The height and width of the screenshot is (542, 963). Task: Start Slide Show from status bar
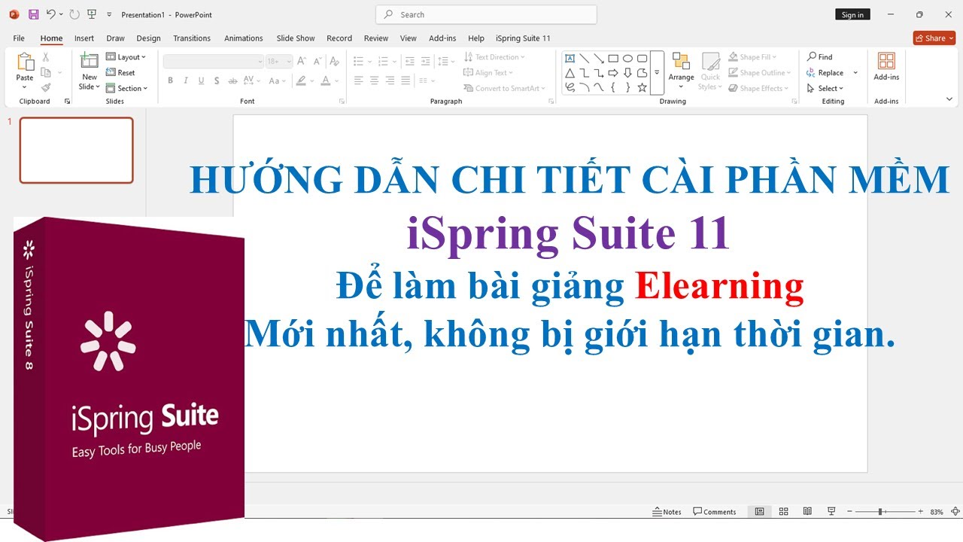pos(831,512)
